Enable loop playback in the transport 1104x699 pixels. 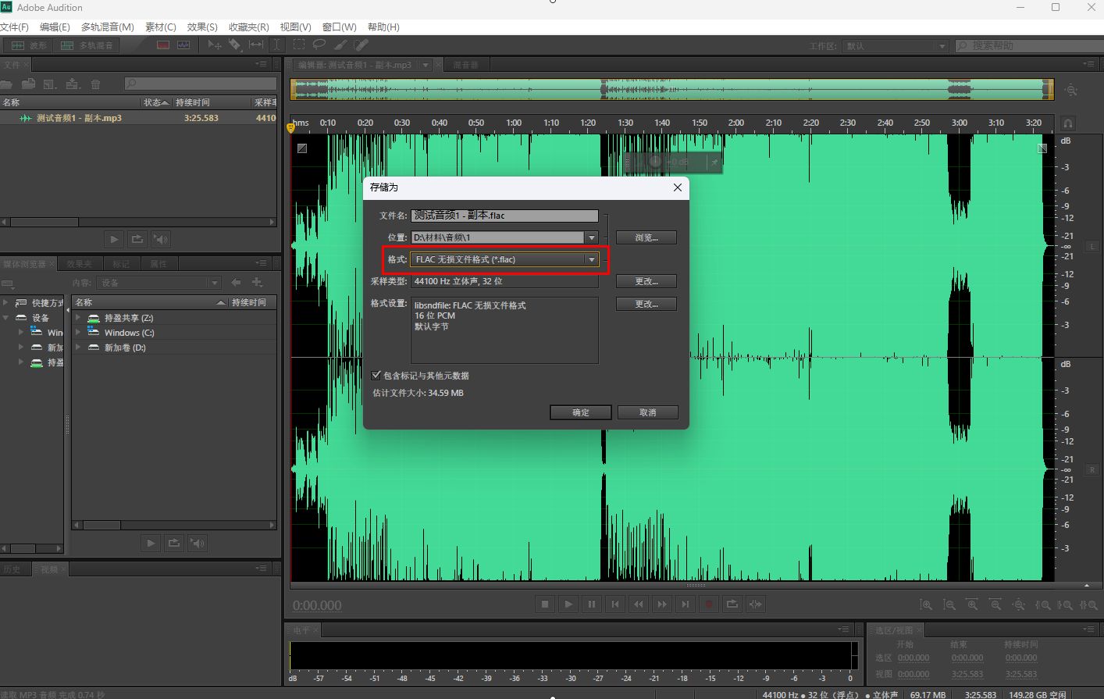pyautogui.click(x=733, y=604)
